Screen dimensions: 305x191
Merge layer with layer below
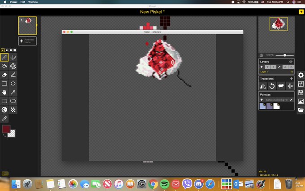pyautogui.click(x=285, y=67)
